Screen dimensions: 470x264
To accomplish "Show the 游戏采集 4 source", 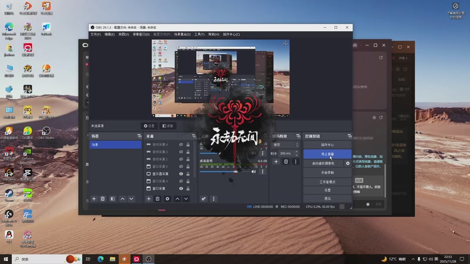I will [x=181, y=144].
